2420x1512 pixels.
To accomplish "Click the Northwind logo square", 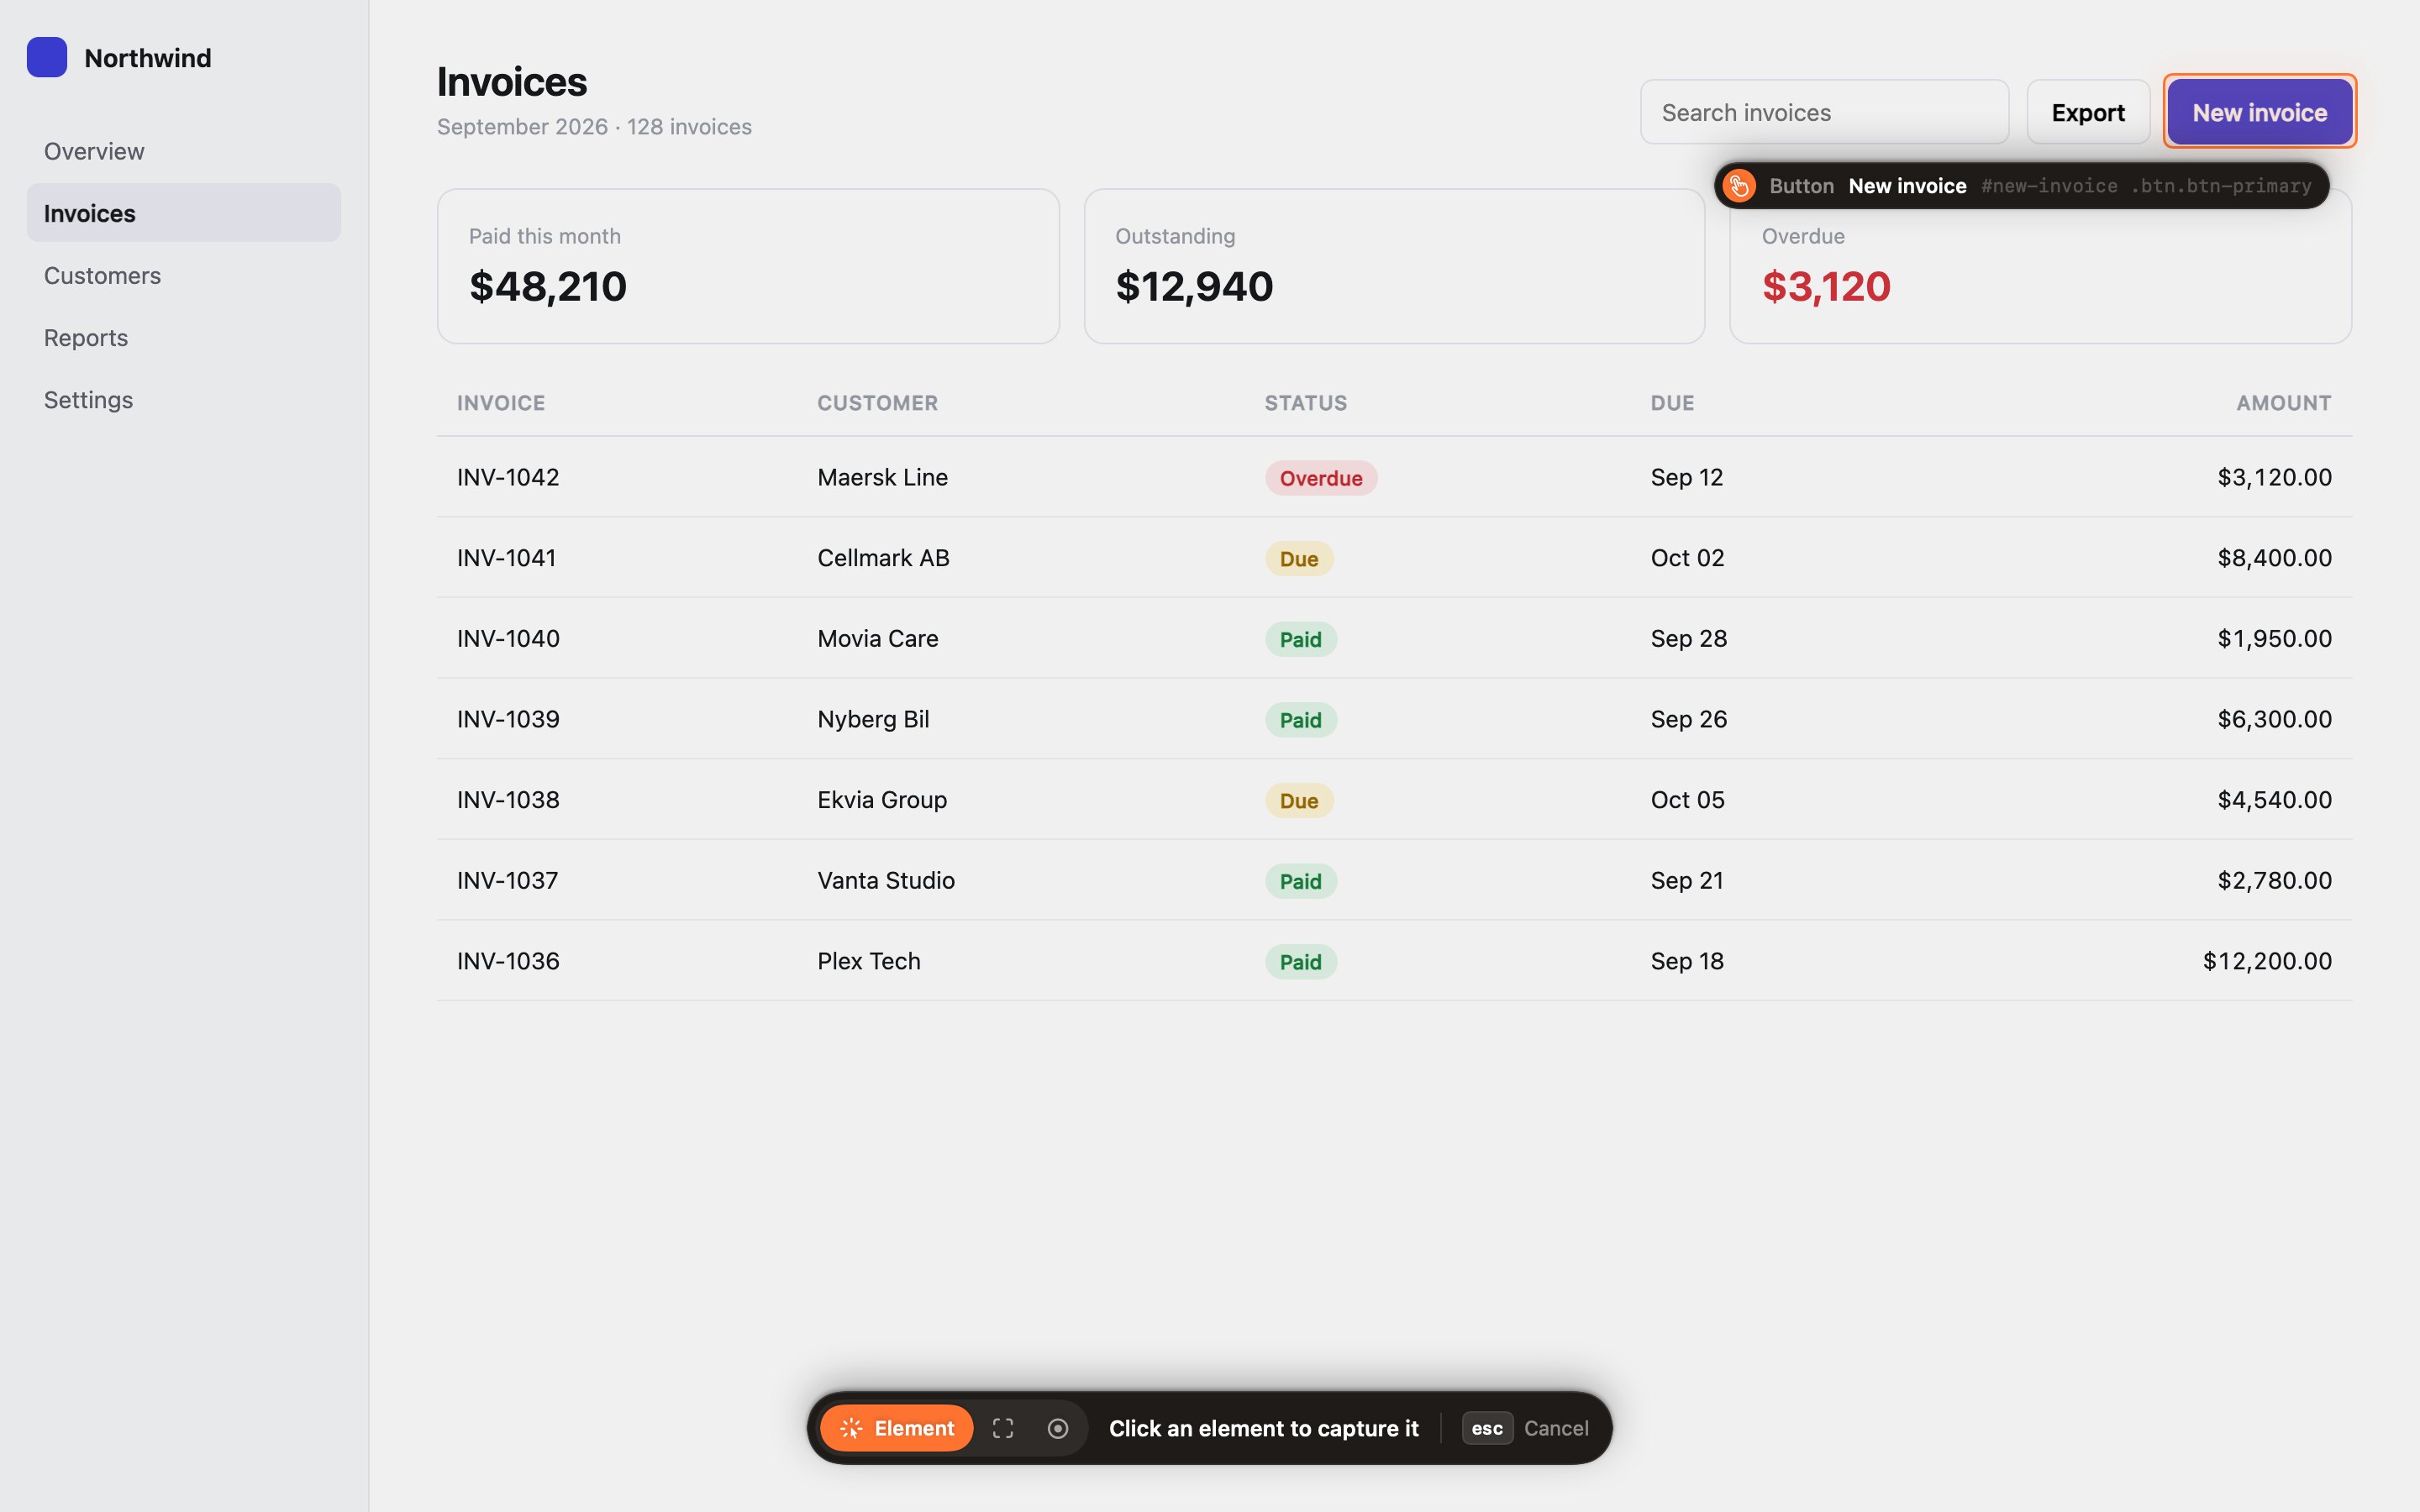I will pos(47,57).
